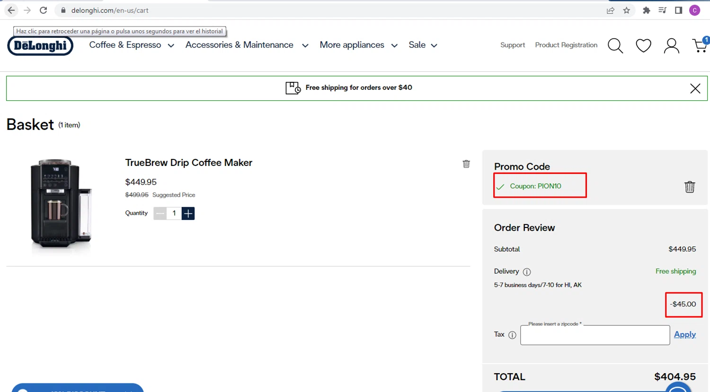Close the free shipping banner

click(695, 88)
